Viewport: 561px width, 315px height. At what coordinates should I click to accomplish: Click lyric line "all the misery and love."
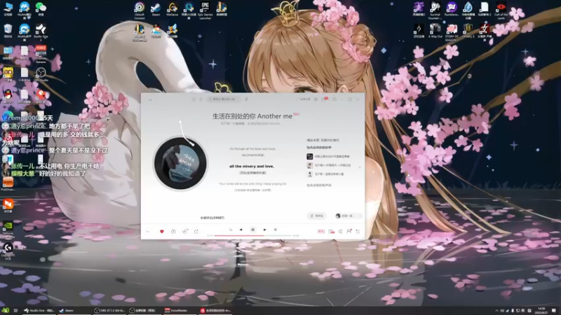[252, 166]
